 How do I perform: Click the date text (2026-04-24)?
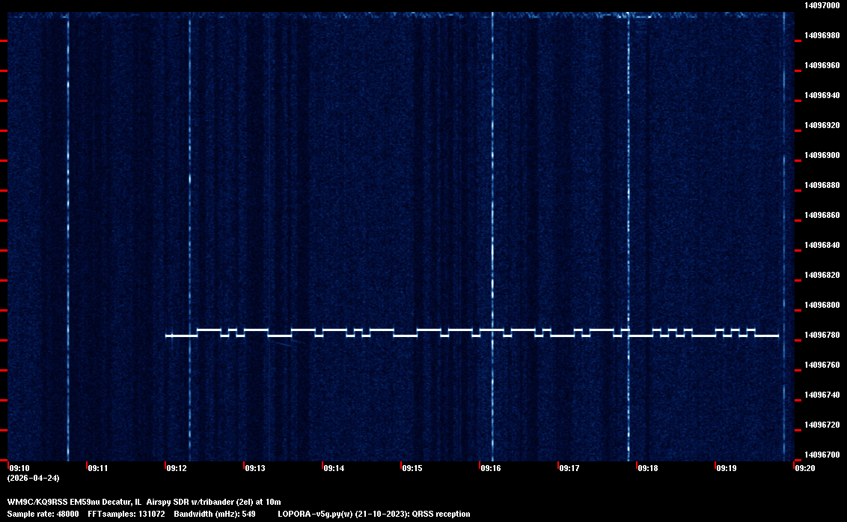point(33,478)
